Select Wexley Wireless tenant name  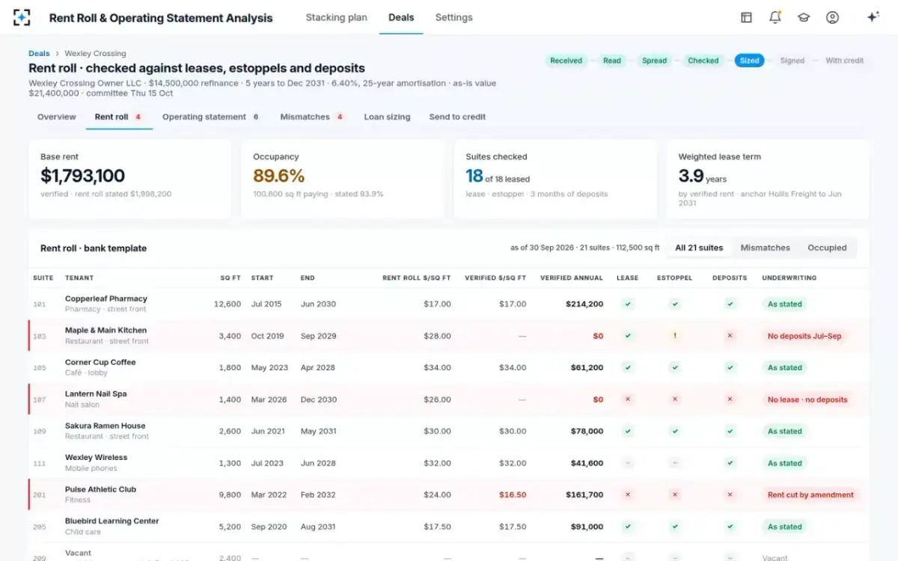click(96, 458)
